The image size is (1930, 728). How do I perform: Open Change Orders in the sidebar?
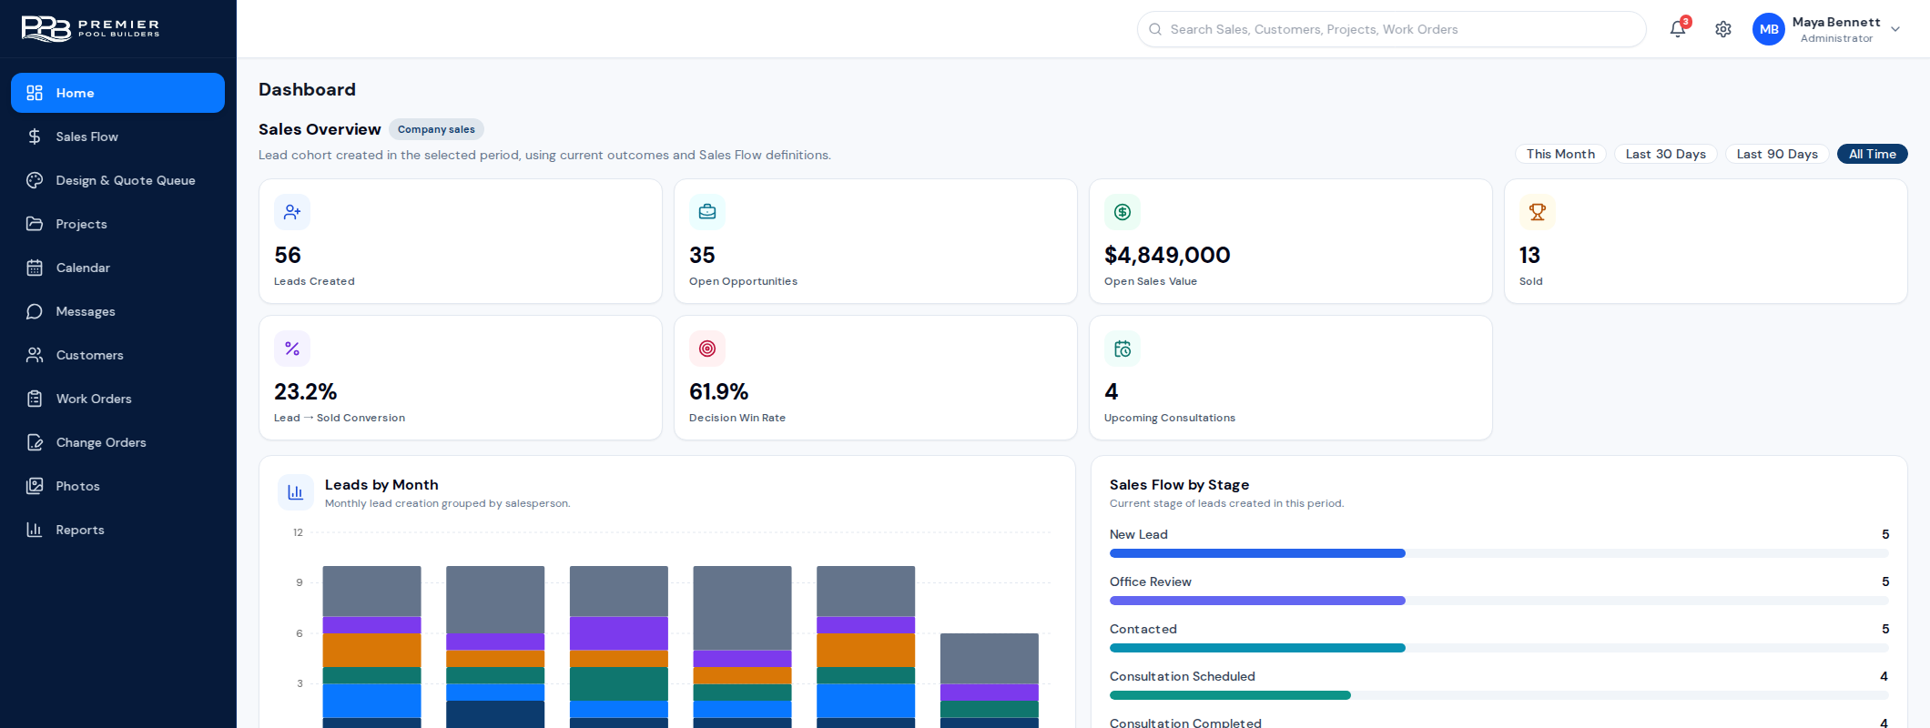point(117,442)
